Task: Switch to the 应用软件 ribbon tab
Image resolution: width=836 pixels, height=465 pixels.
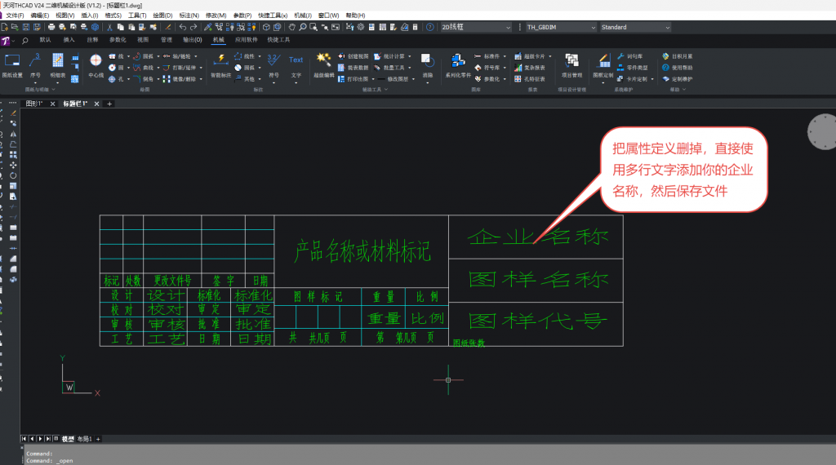Action: (x=246, y=40)
